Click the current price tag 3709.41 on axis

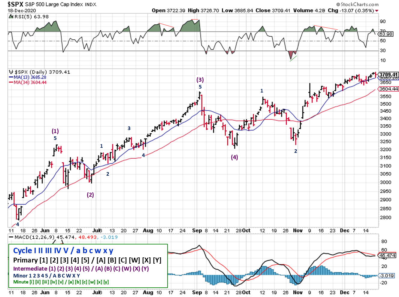(388, 74)
